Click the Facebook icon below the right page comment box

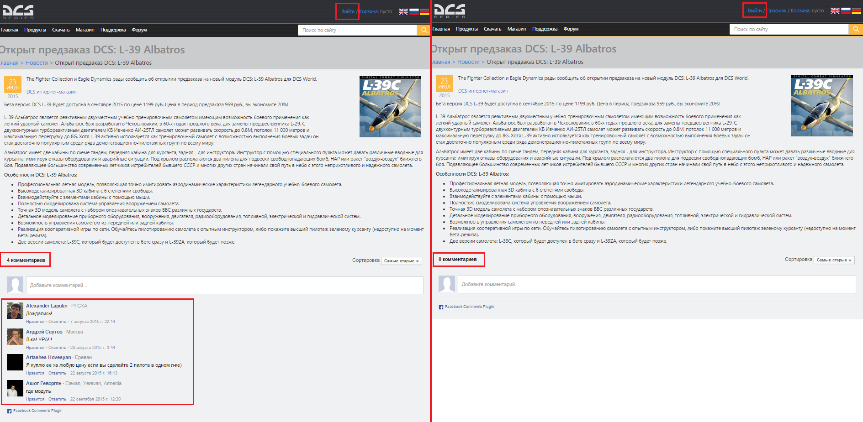(441, 307)
